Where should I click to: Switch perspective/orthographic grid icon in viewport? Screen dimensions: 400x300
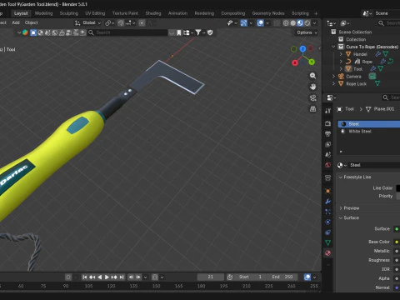click(x=312, y=109)
